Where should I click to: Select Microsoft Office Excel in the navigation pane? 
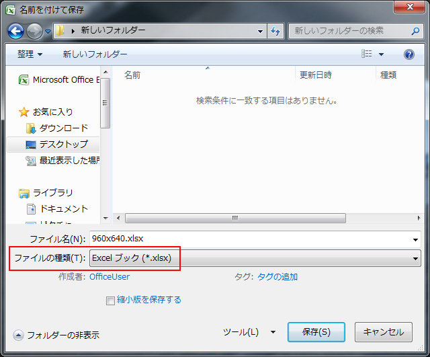click(x=59, y=79)
